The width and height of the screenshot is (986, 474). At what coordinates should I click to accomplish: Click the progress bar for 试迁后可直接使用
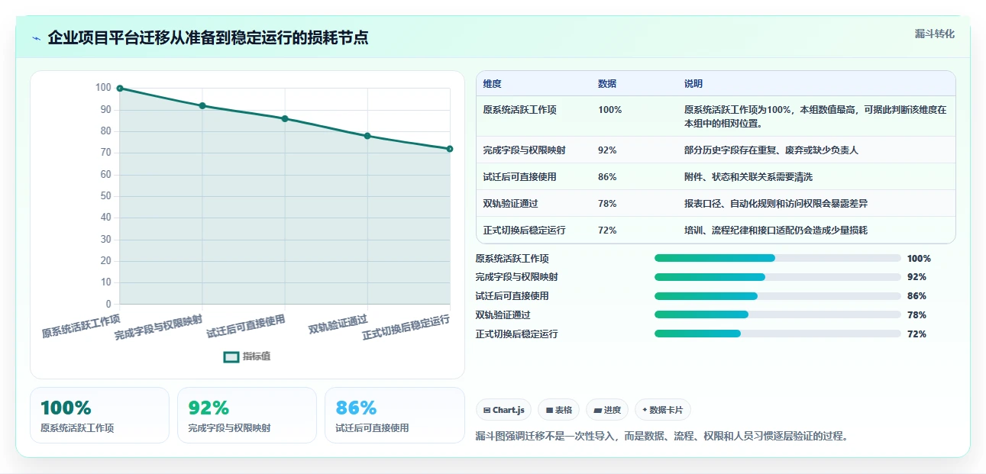pos(777,296)
